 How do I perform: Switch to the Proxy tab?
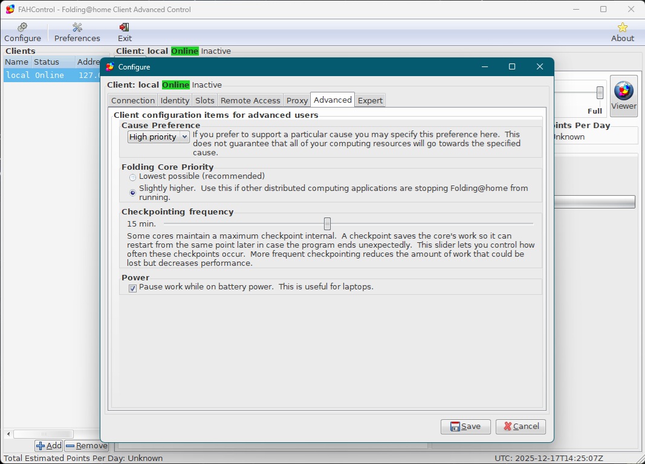pyautogui.click(x=297, y=100)
